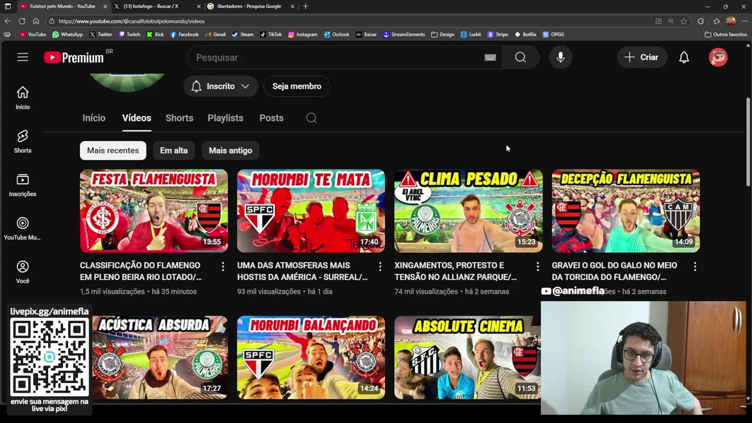Switch to the channel Playlists tab
The image size is (752, 423).
click(x=226, y=118)
